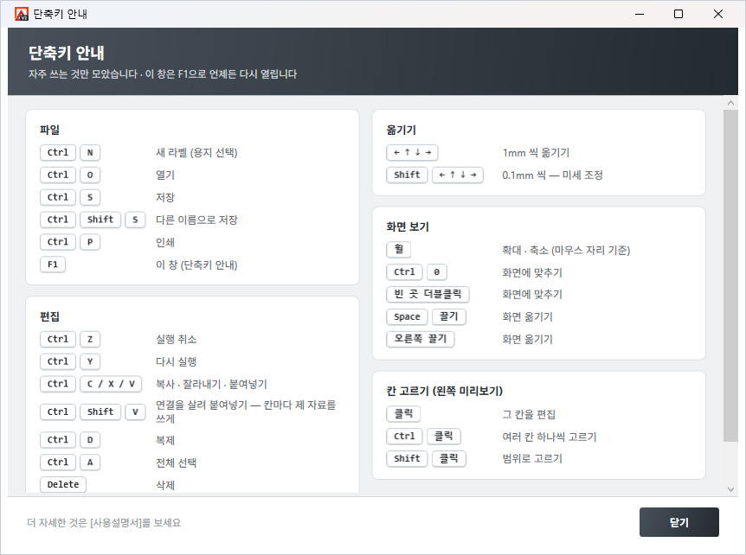Click the O key badge
746x555 pixels.
(x=90, y=175)
